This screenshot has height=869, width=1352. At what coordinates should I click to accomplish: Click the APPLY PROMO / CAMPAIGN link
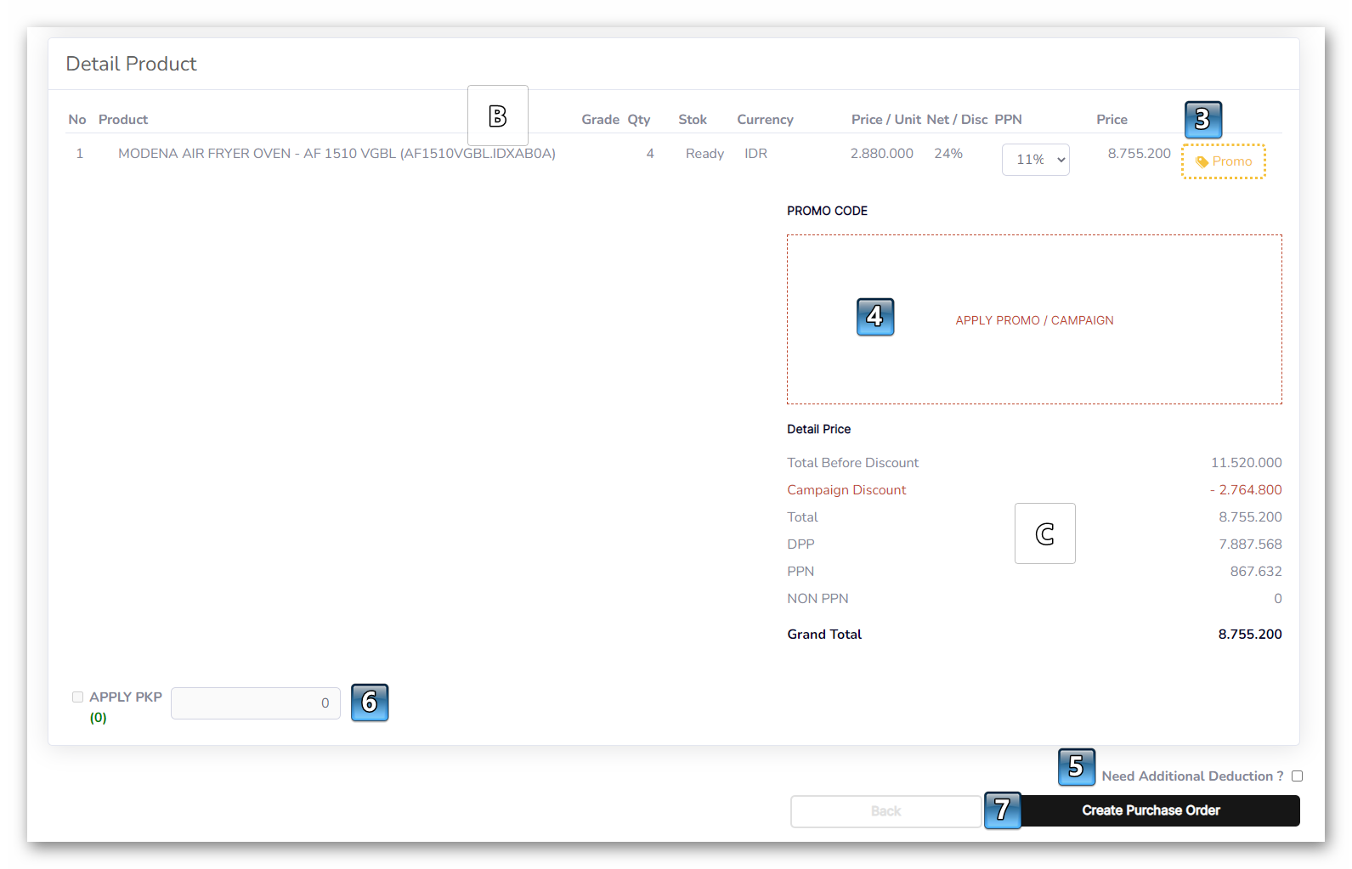coord(1034,320)
